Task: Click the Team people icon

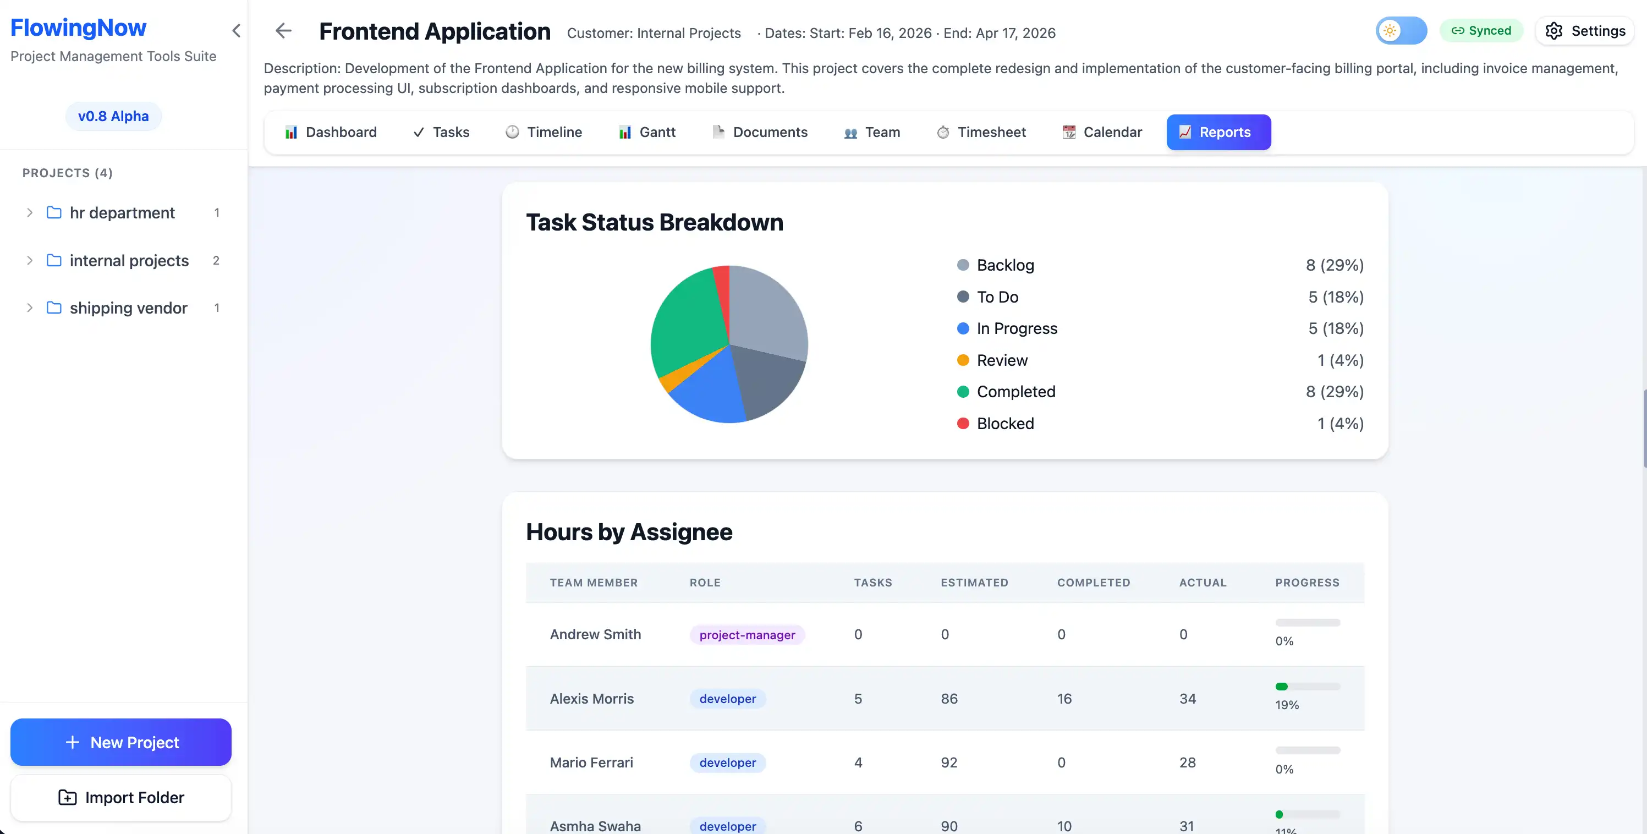Action: 850,131
